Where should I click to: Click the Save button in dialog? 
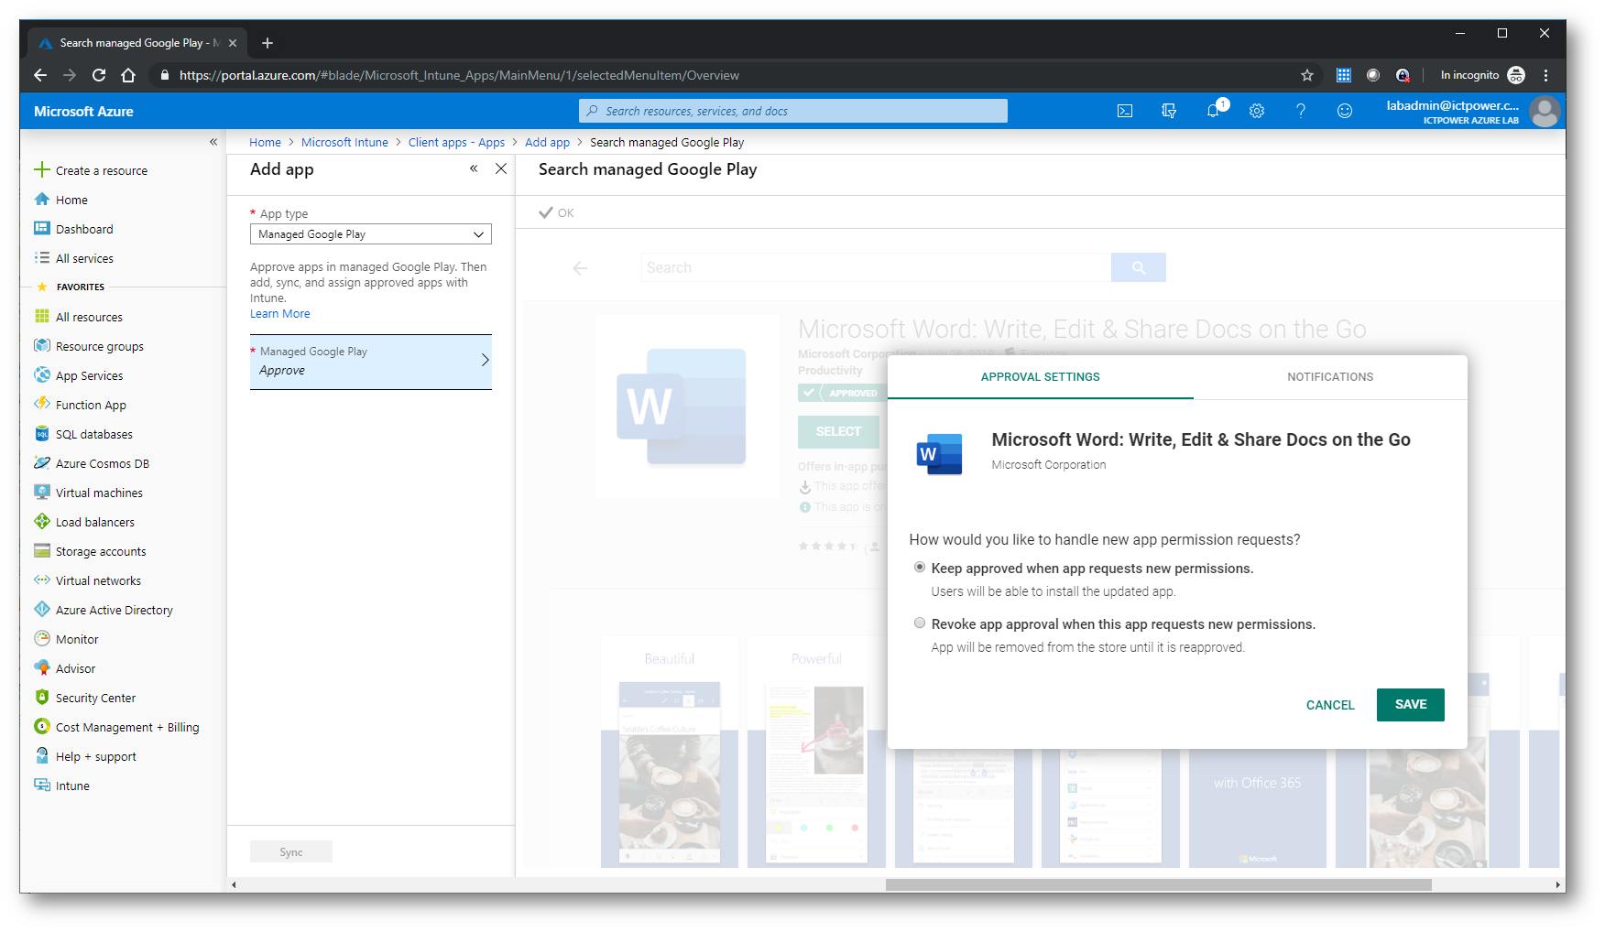[1411, 705]
